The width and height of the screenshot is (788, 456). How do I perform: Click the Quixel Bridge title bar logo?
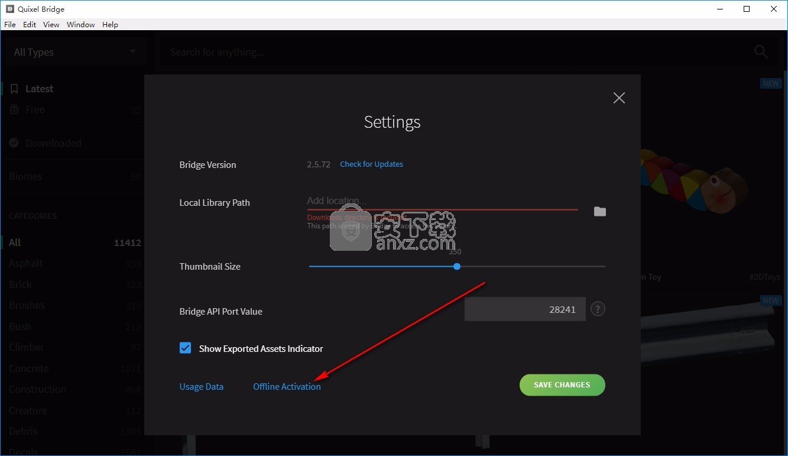click(x=9, y=9)
